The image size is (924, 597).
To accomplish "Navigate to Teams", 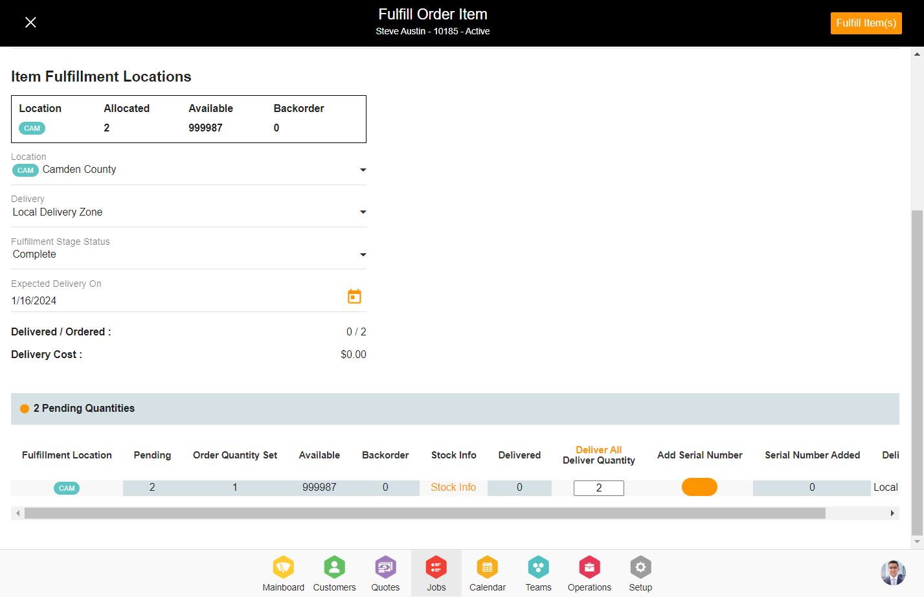I will tap(539, 574).
